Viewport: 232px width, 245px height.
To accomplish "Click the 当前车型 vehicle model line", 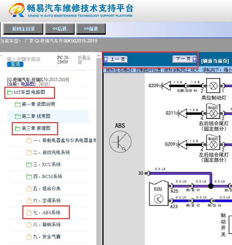I will click(49, 41).
